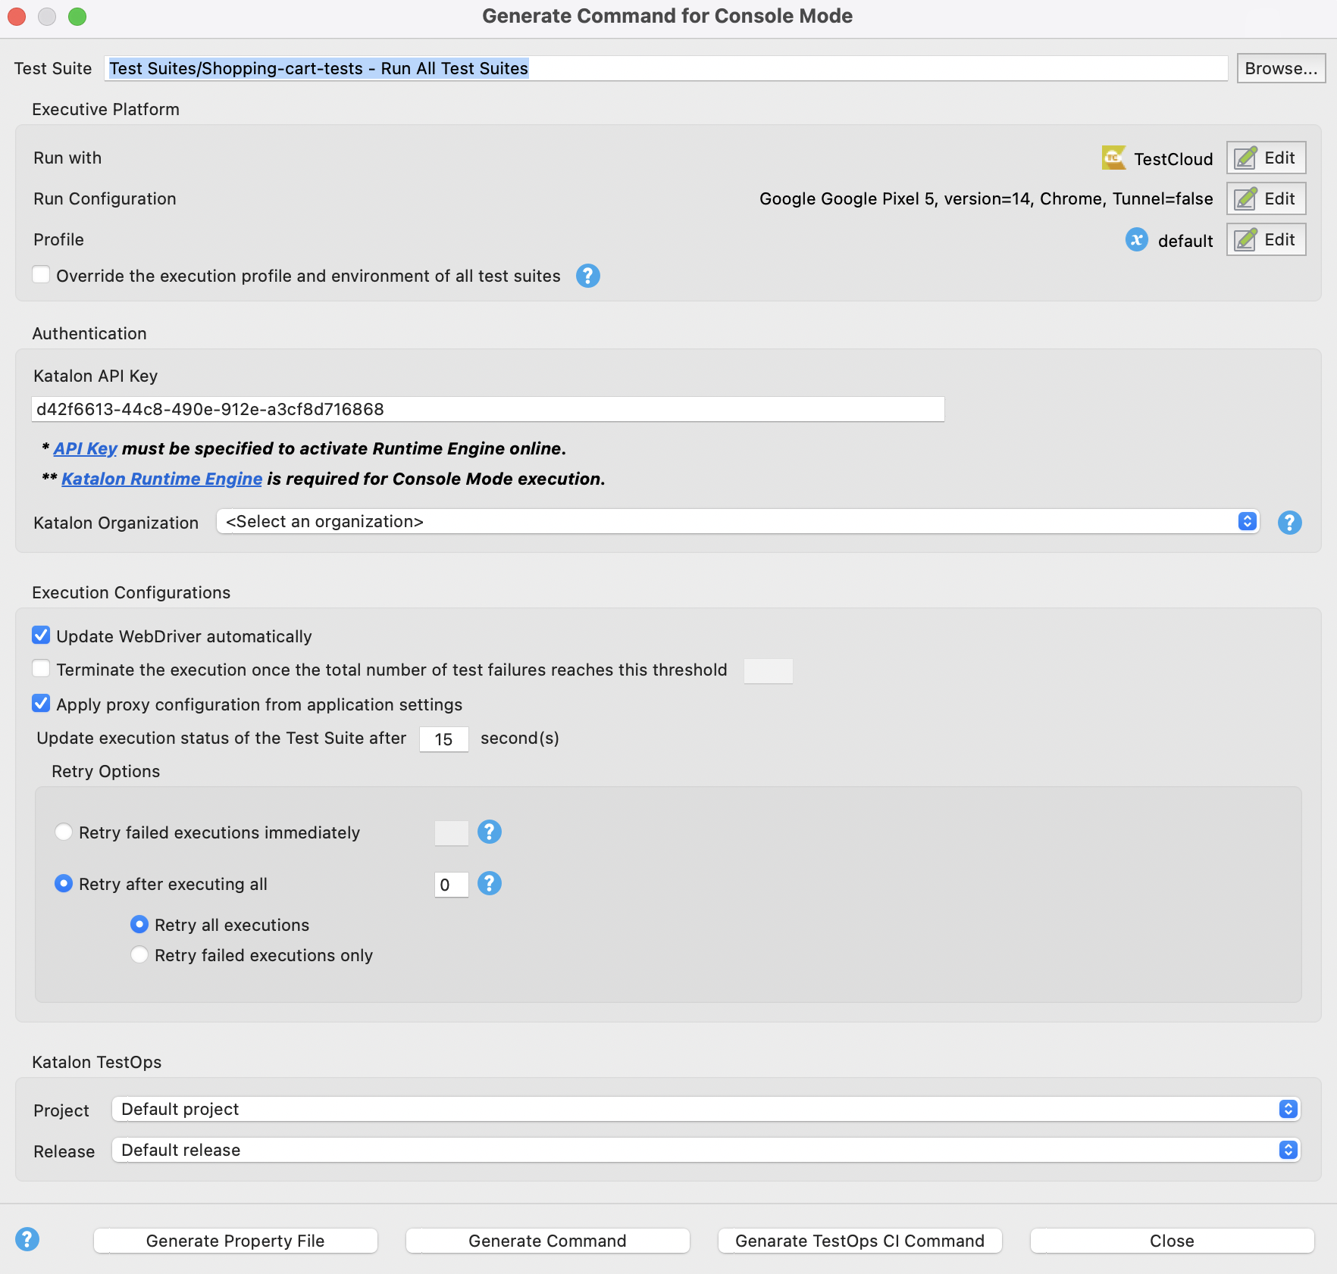Edit the Run Configuration device settings
Screen dimensions: 1337x1274
point(1266,199)
